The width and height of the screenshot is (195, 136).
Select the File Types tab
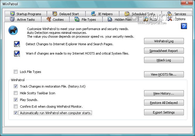point(86,19)
